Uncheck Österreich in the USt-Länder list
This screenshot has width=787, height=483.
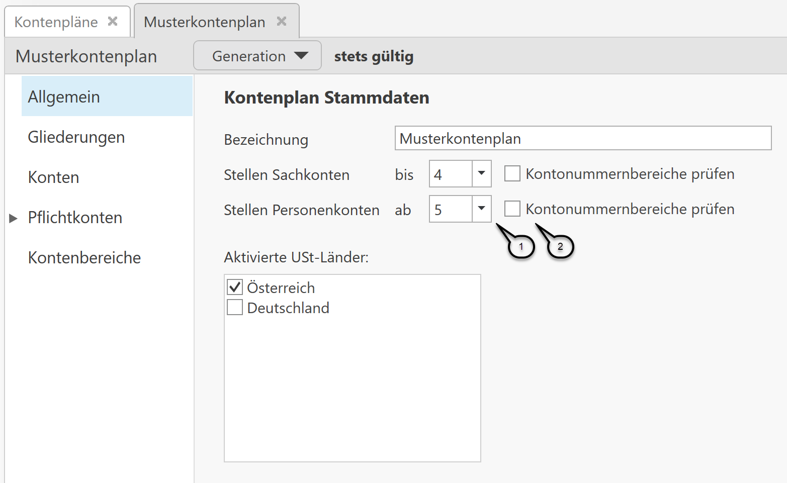[234, 286]
